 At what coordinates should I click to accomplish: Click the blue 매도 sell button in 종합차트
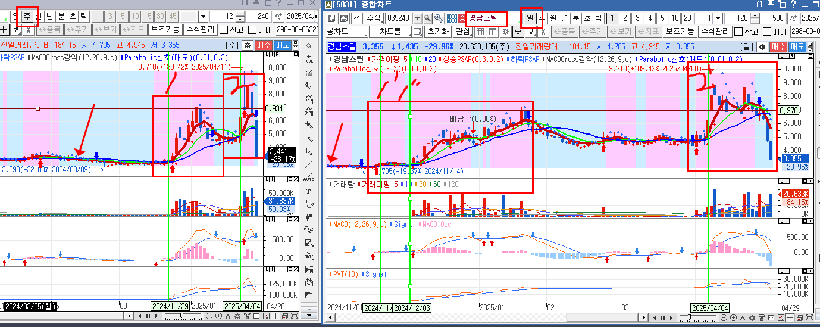pos(798,46)
